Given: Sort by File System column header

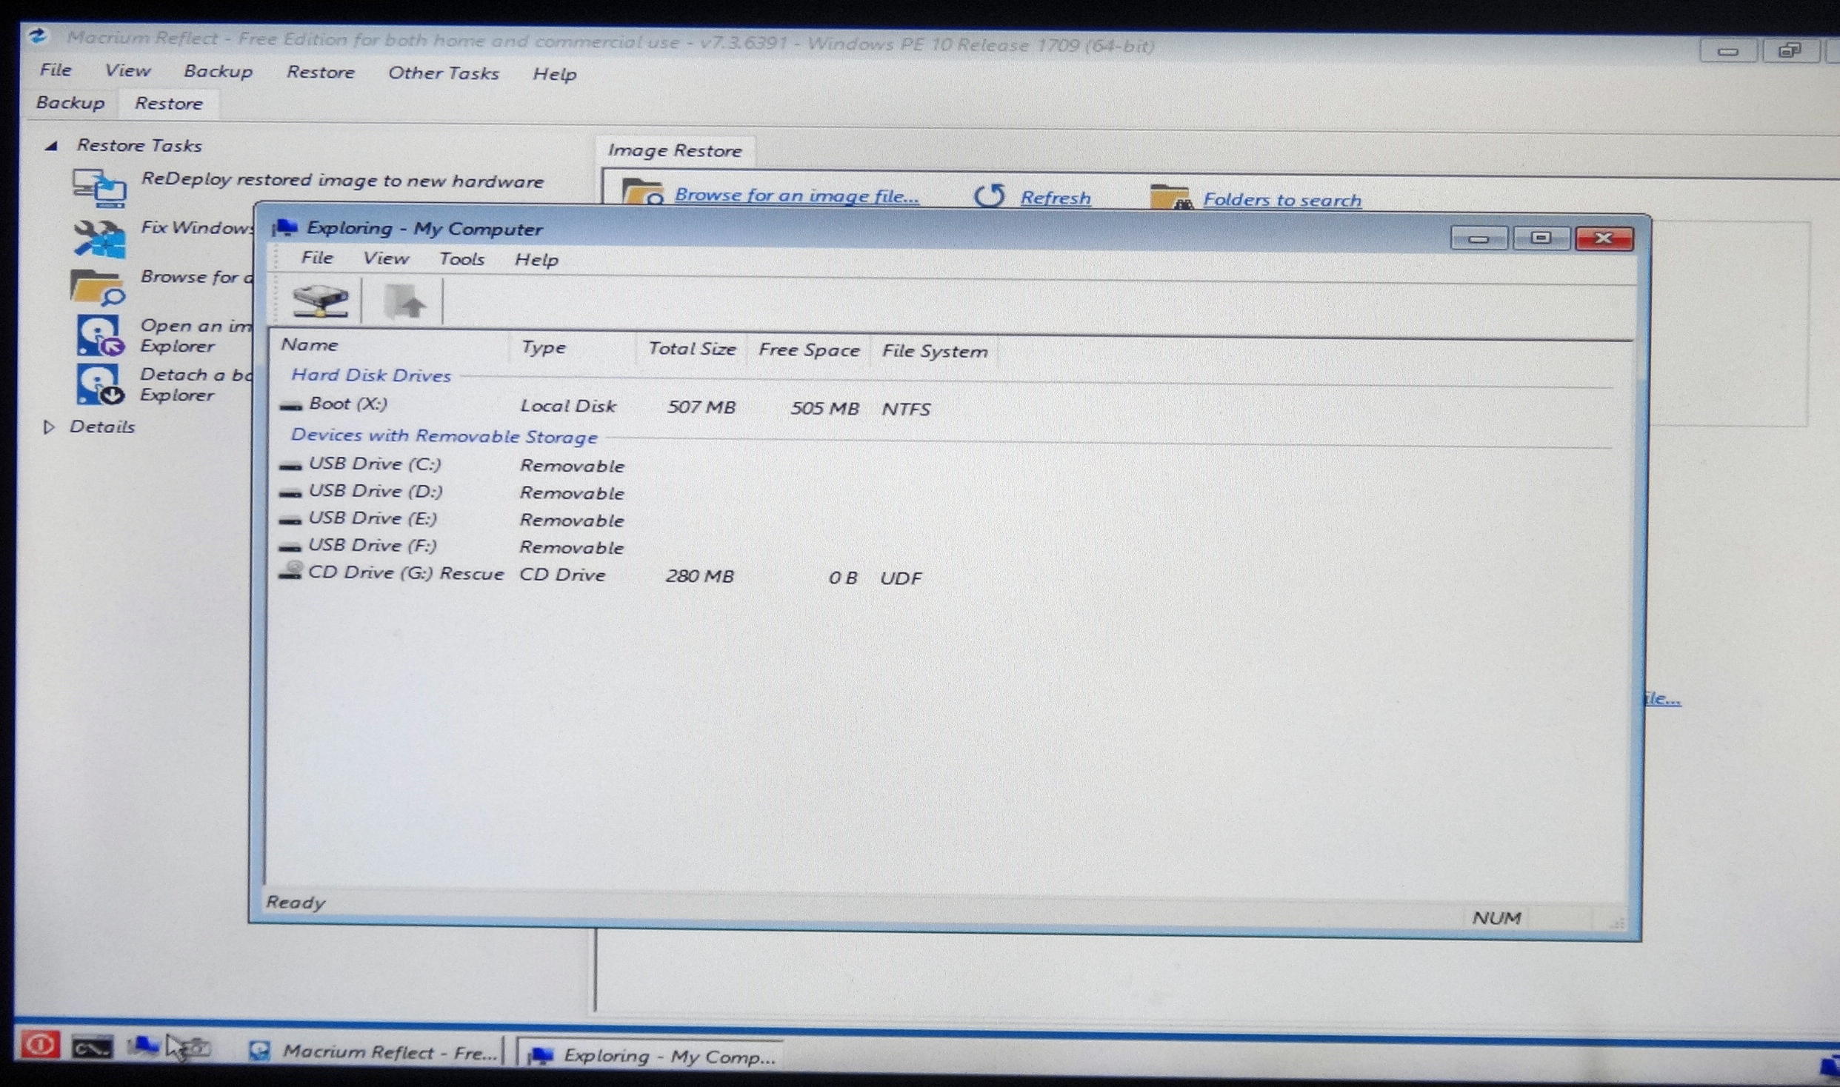Looking at the screenshot, I should pyautogui.click(x=935, y=352).
